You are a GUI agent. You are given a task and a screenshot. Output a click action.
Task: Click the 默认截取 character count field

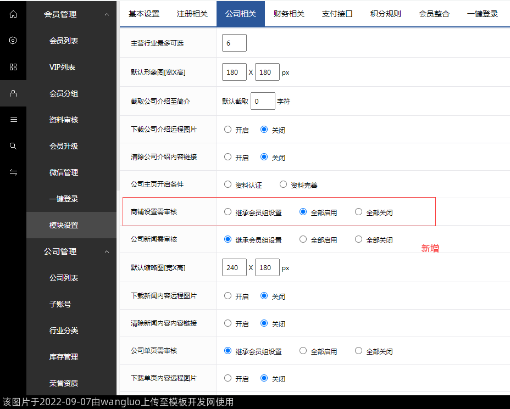pyautogui.click(x=263, y=101)
